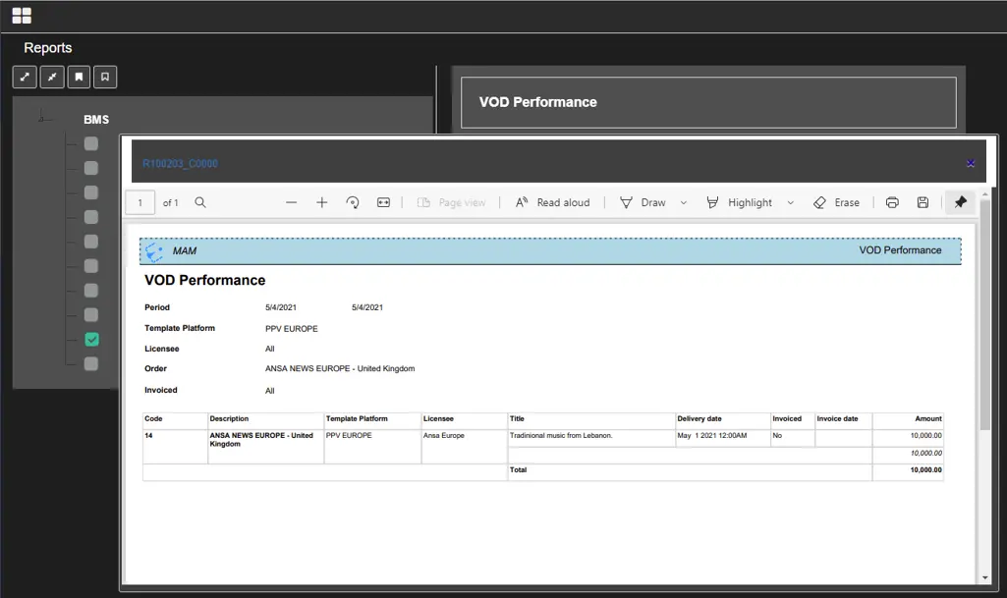Rotate the PDF page

click(353, 202)
